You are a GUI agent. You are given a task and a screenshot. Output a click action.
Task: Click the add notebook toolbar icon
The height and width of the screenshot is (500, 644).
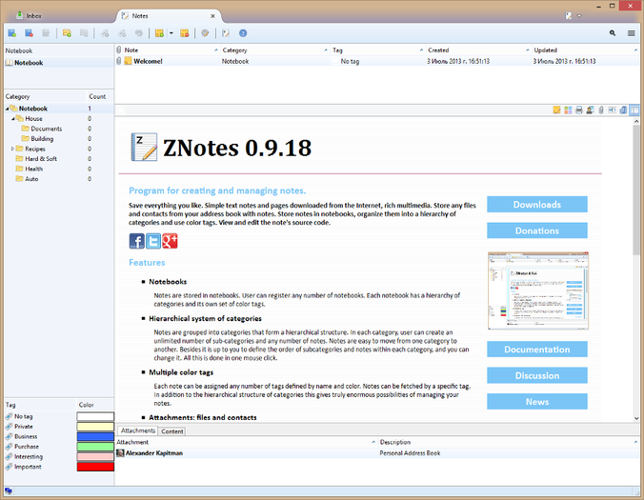[x=12, y=33]
